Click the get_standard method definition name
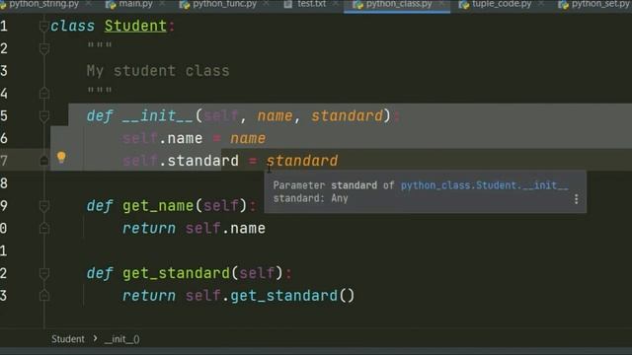Screen dimensions: 632x355 (176, 274)
